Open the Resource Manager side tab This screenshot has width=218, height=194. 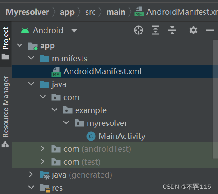6,112
